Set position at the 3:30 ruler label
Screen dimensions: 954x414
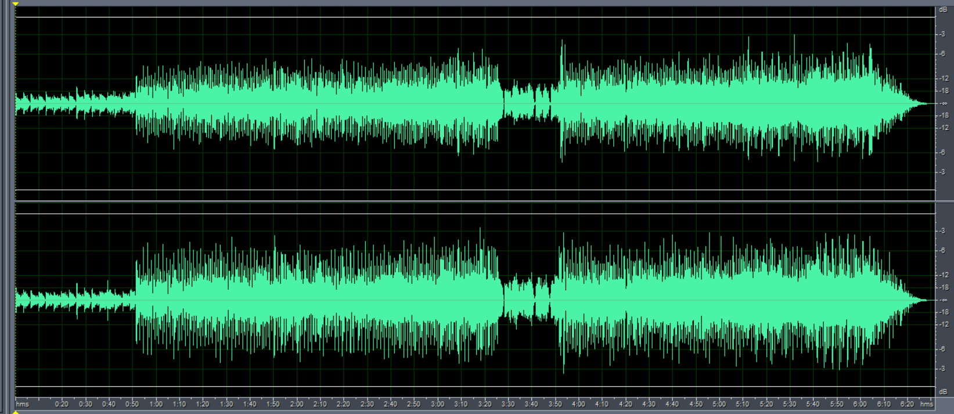[508, 404]
